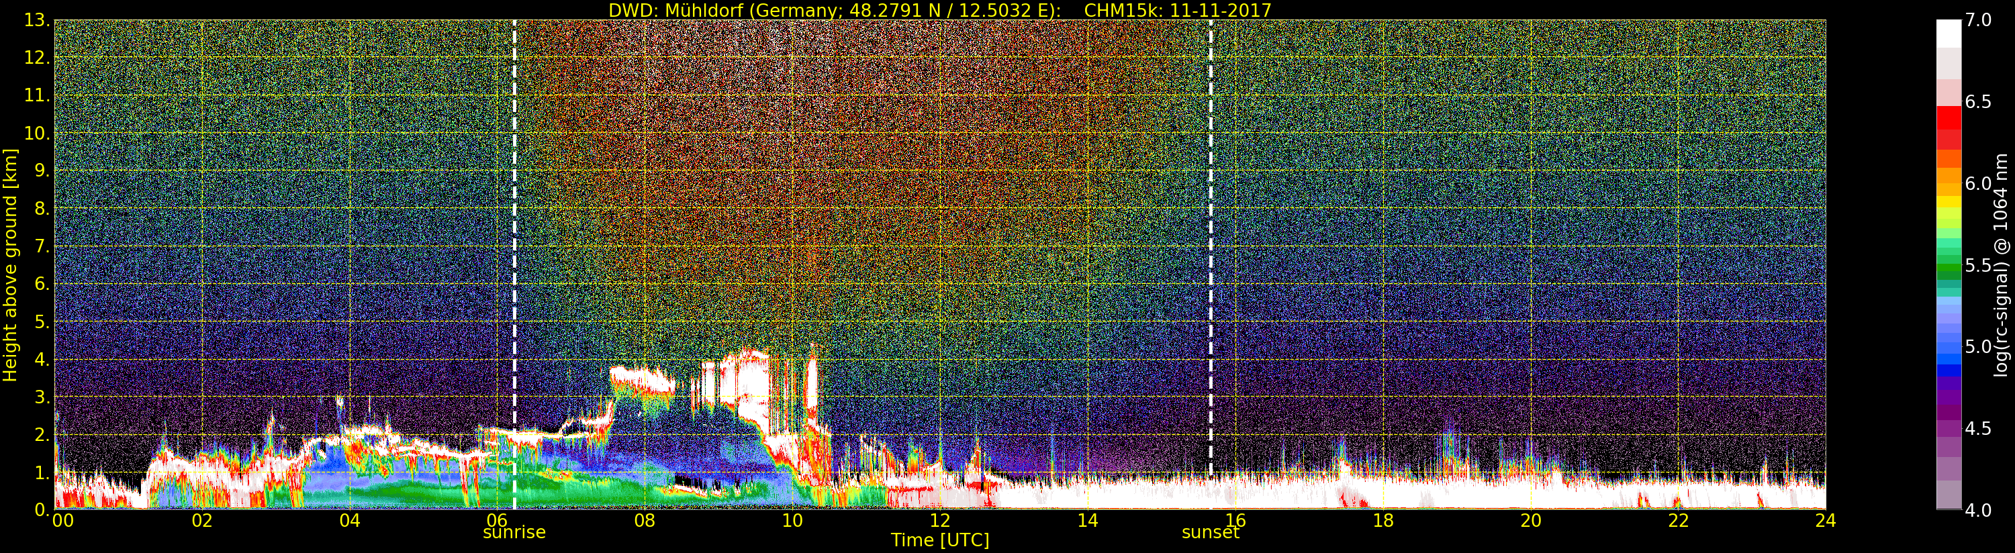
Task: Select the height axis tick '5.'
Action: pos(42,322)
